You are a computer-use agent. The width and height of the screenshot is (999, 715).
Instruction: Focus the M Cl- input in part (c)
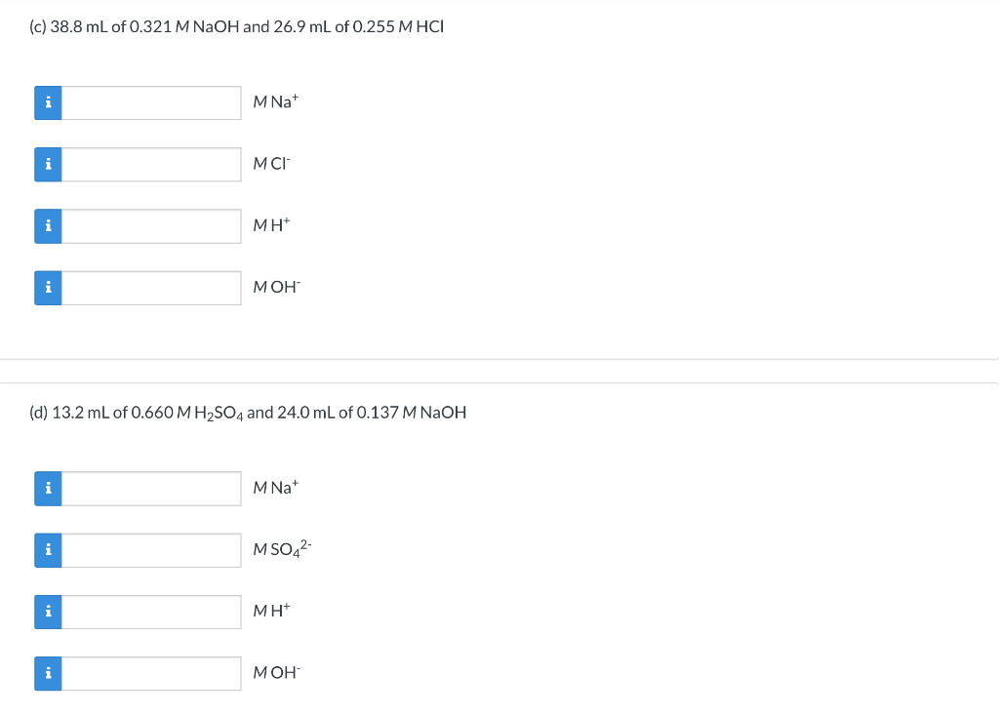151,165
